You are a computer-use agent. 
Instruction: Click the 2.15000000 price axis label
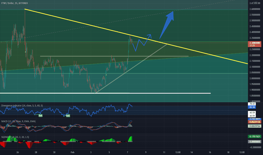pyautogui.click(x=255, y=61)
